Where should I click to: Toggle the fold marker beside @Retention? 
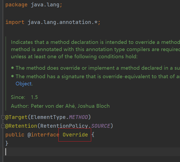pyautogui.click(x=3, y=126)
